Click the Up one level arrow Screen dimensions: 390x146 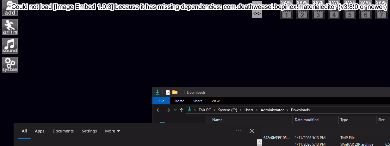[x=182, y=110]
